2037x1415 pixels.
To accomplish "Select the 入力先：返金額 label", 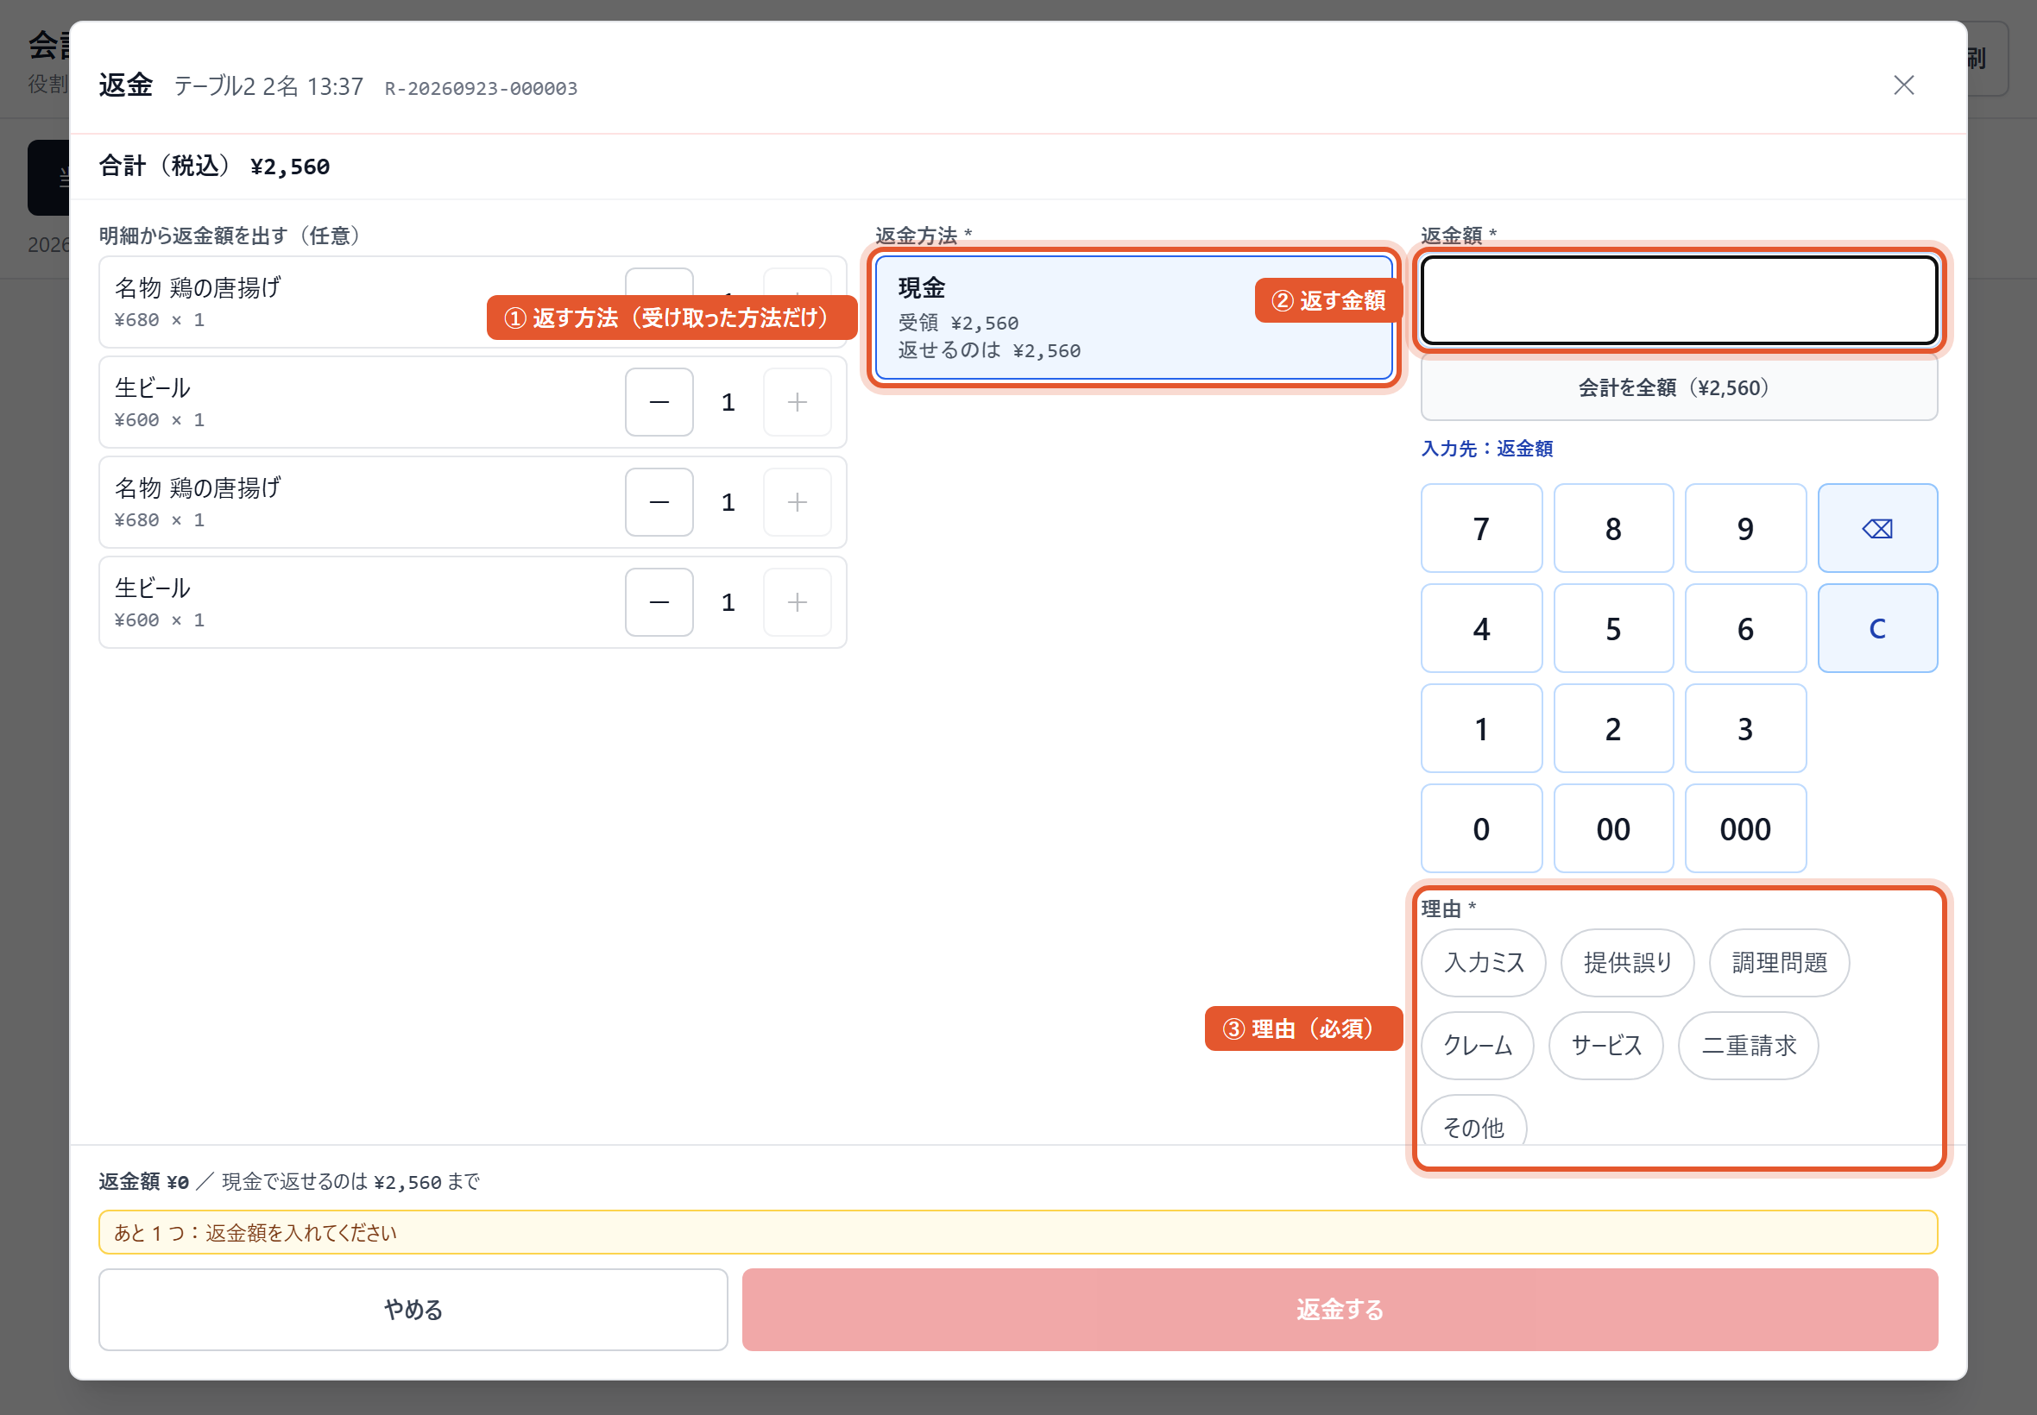I will click(x=1486, y=449).
